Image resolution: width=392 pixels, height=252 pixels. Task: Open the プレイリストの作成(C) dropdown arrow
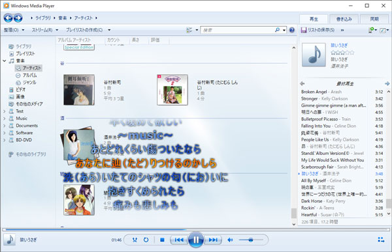[x=109, y=30]
